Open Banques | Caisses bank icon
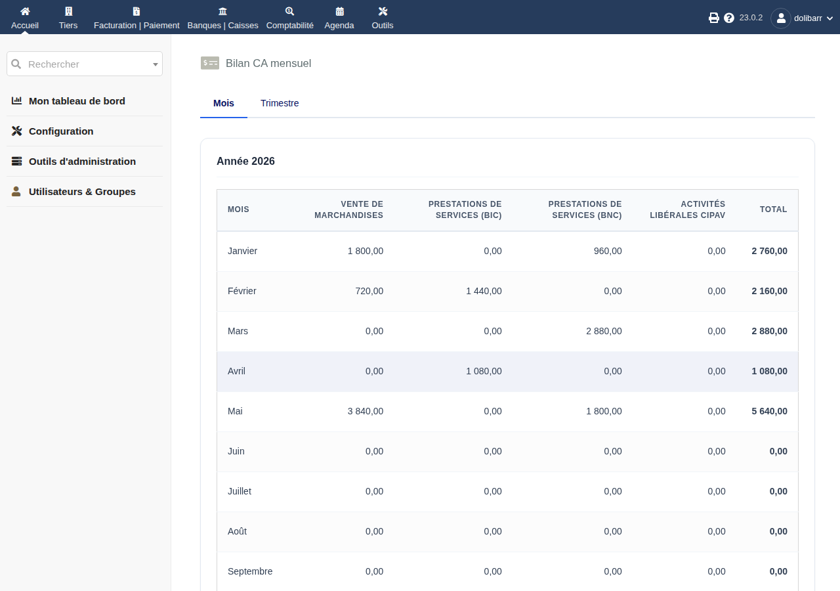The width and height of the screenshot is (840, 591). coord(222,11)
